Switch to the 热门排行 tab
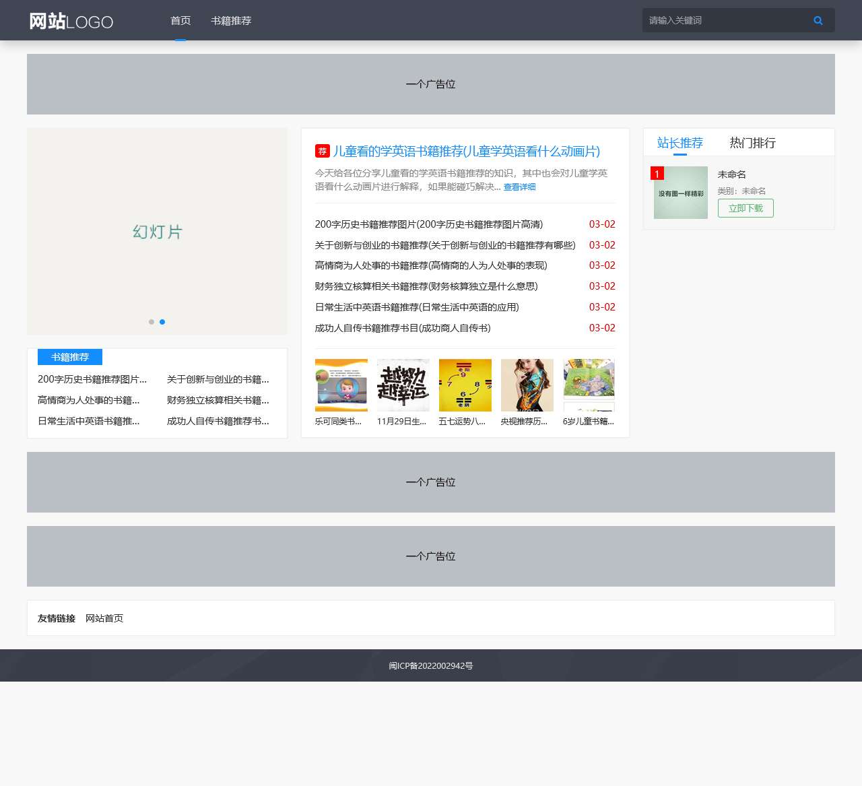The width and height of the screenshot is (862, 786). pos(752,142)
